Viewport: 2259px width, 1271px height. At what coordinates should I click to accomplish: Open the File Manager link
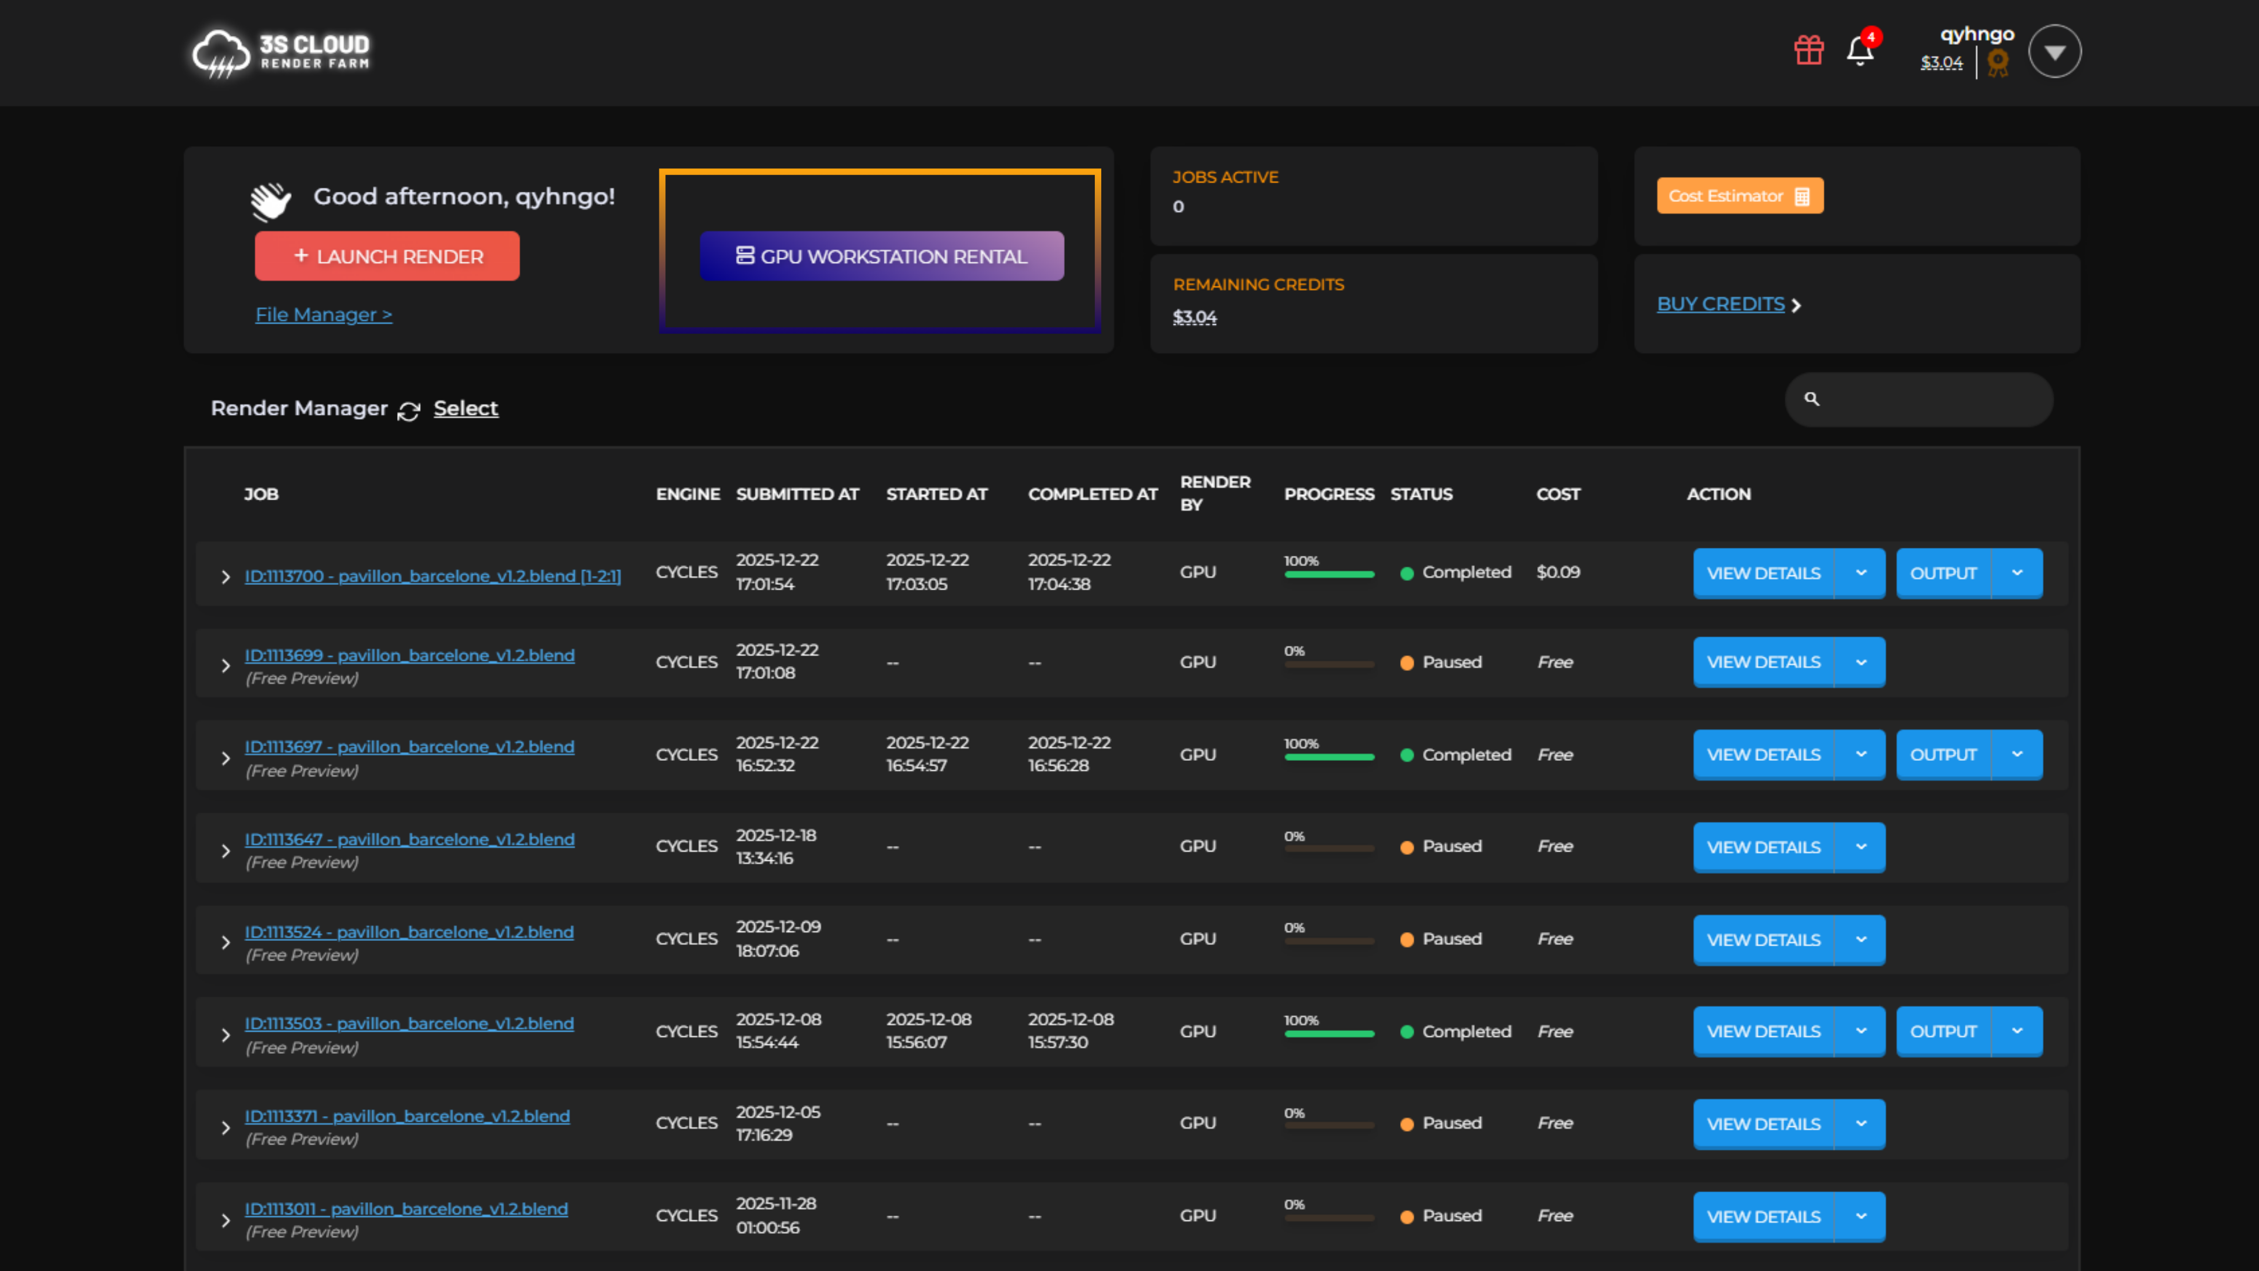[324, 314]
